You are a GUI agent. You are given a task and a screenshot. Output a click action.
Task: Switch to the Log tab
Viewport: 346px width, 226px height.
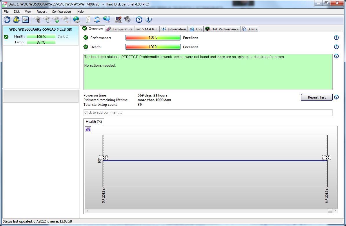point(196,29)
